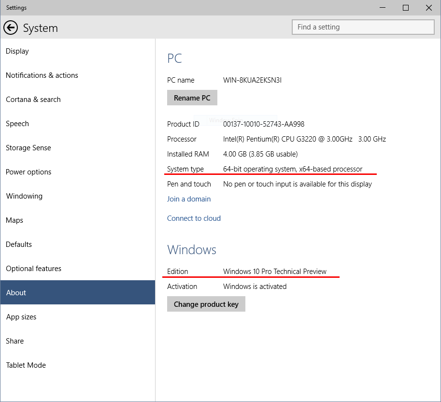
Task: Maximize the Settings window
Action: [x=406, y=8]
